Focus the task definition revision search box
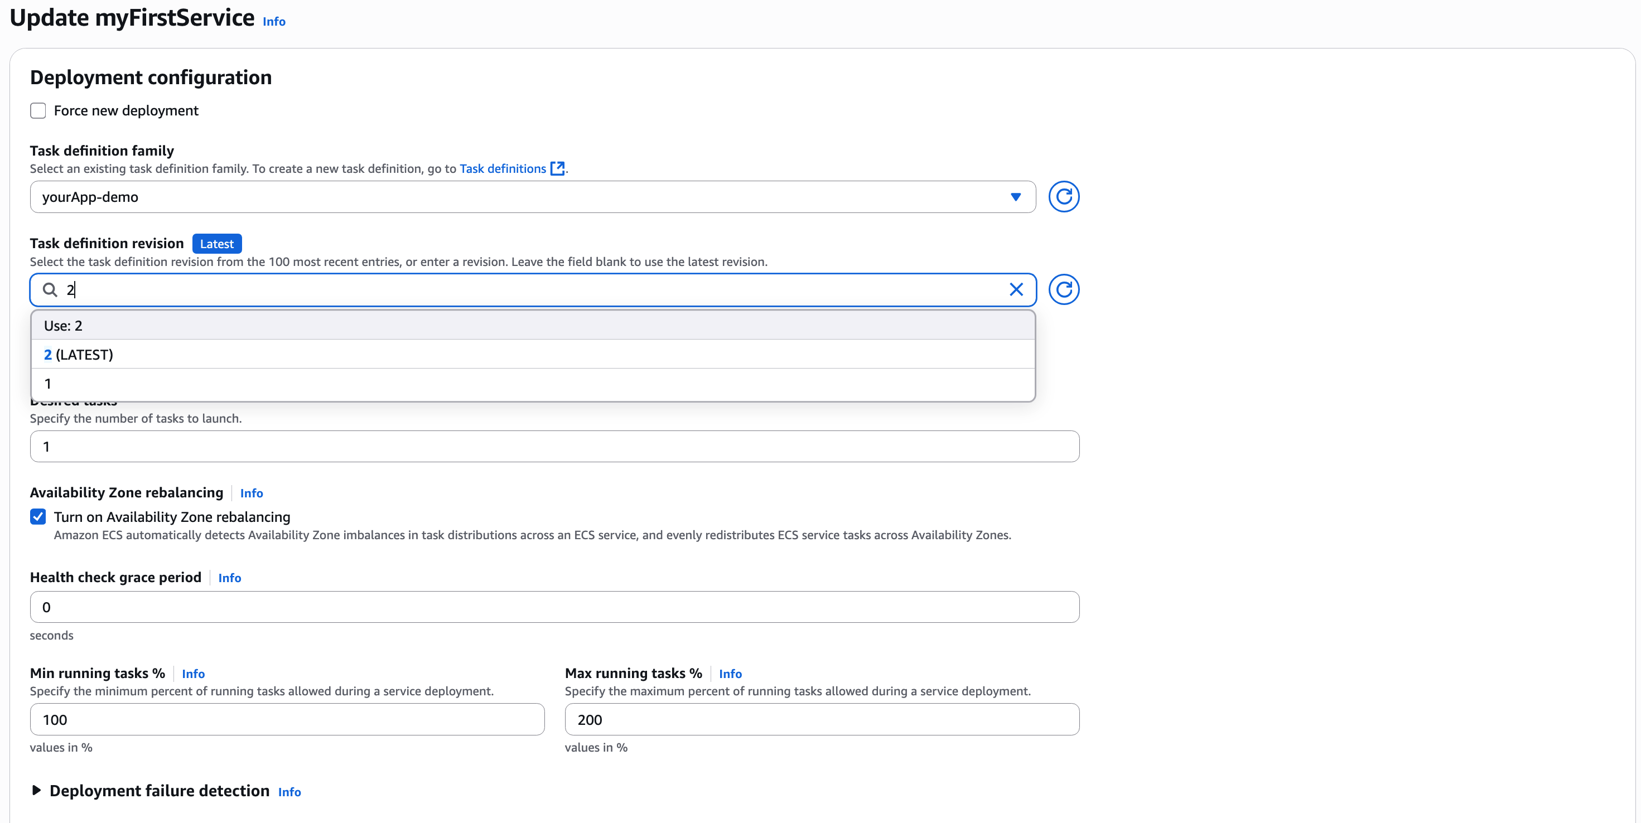Screen dimensions: 1641x823 pos(533,290)
